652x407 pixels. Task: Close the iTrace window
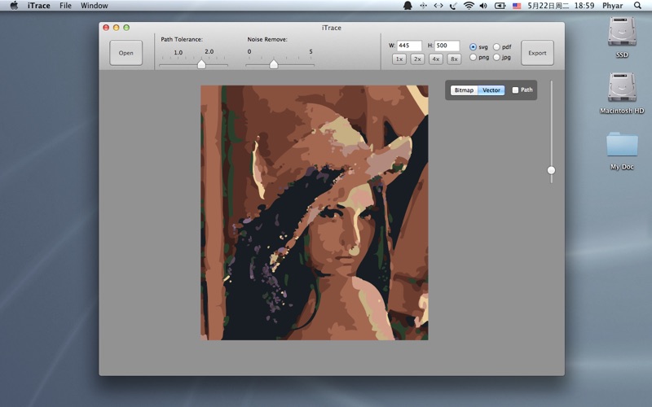pyautogui.click(x=106, y=28)
